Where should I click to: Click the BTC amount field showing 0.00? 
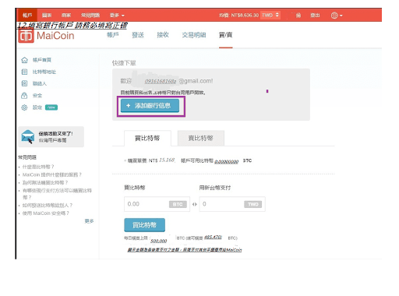[x=157, y=204]
